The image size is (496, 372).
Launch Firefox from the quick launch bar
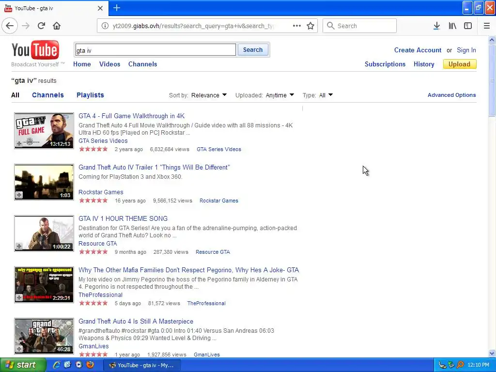(x=90, y=365)
